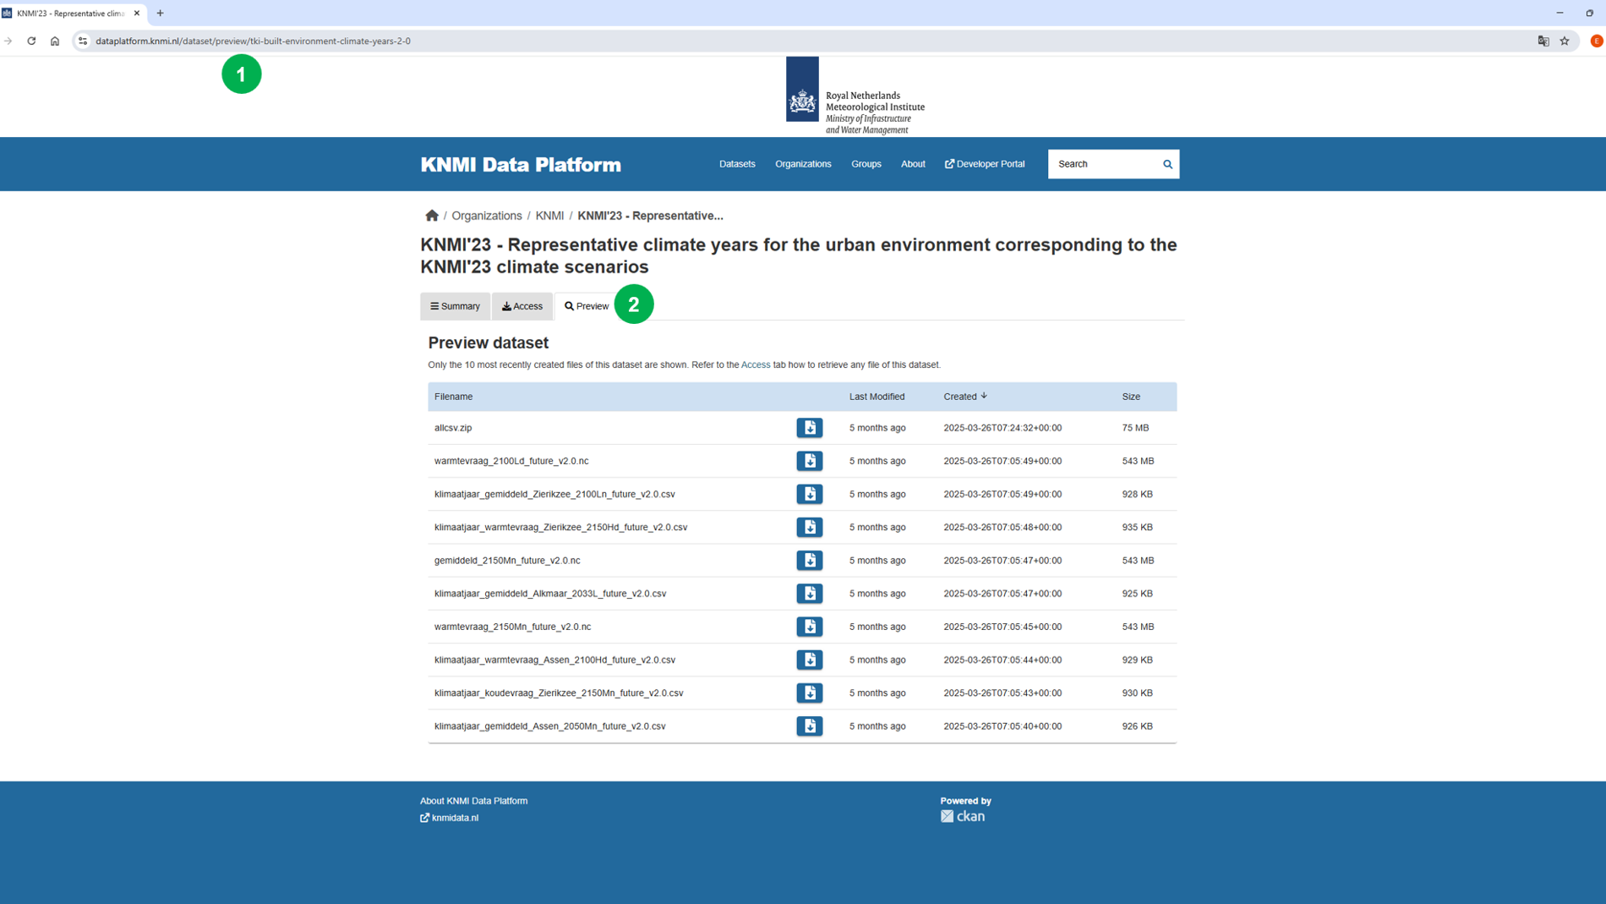The width and height of the screenshot is (1606, 904).
Task: Download warmtevraag_2100Ld_future_v2.0.nc file
Action: (x=809, y=461)
